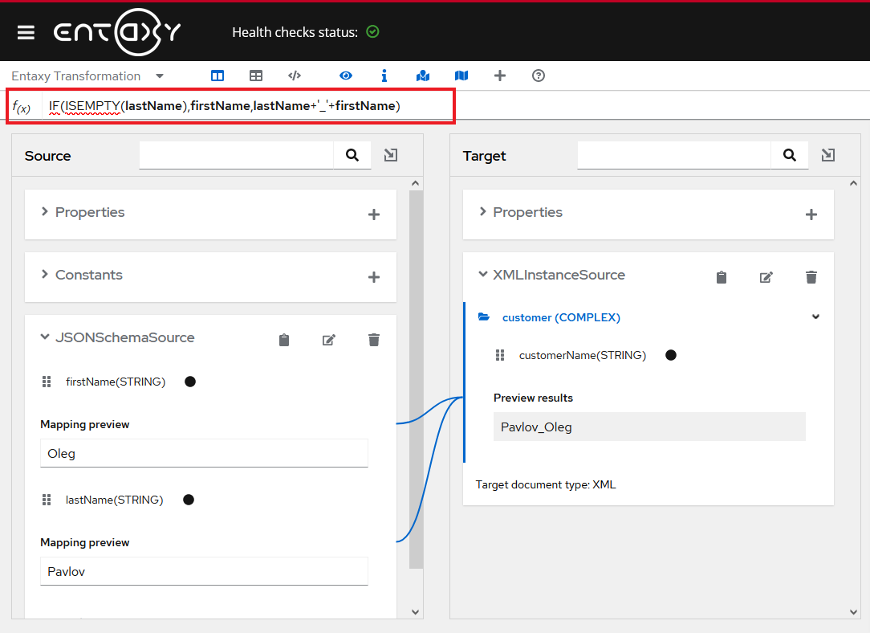The image size is (870, 633).
Task: Click the plus icon in toolbar
Action: pos(500,76)
